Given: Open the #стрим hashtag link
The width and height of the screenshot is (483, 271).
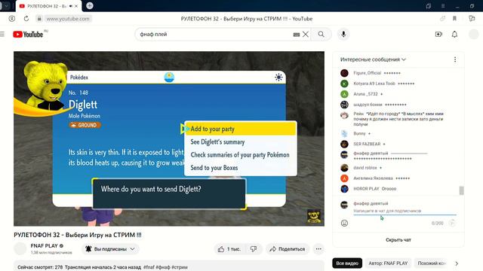Looking at the screenshot, I should pos(180,267).
